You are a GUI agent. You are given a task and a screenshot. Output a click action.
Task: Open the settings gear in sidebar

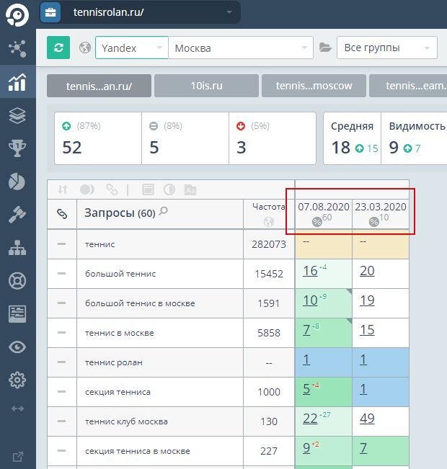(x=17, y=380)
